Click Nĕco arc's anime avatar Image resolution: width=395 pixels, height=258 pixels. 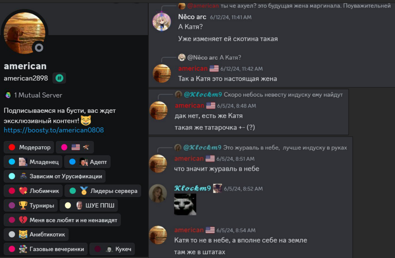(x=161, y=22)
